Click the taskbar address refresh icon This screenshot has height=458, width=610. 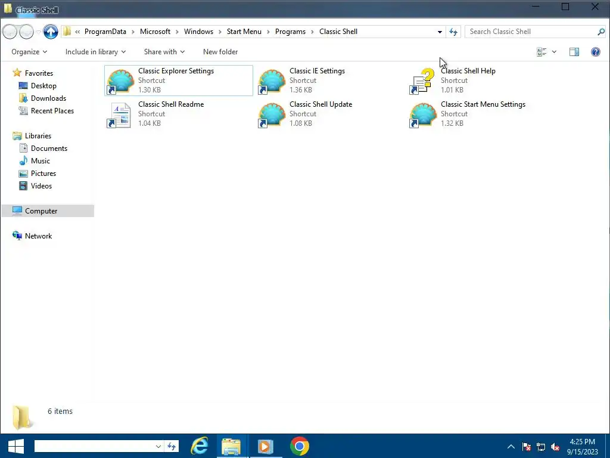click(x=172, y=446)
